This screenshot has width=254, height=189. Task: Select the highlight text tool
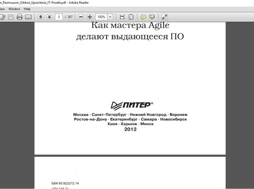click(x=152, y=17)
